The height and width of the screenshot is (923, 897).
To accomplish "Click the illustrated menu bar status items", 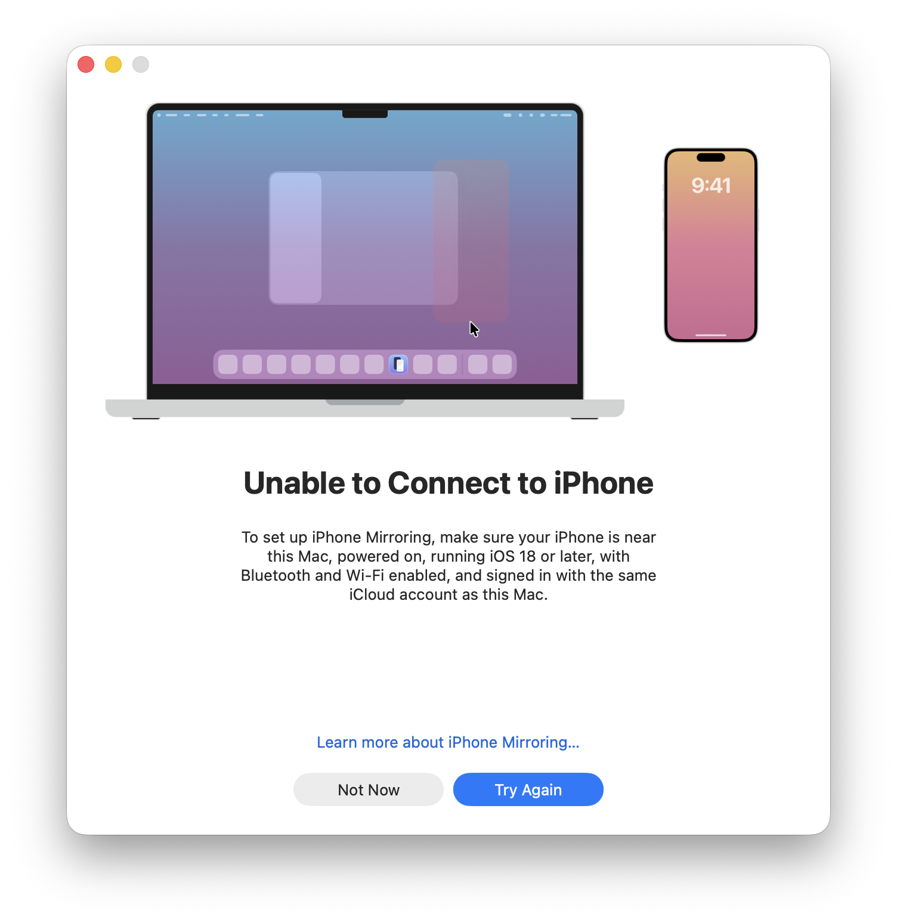I will point(538,115).
